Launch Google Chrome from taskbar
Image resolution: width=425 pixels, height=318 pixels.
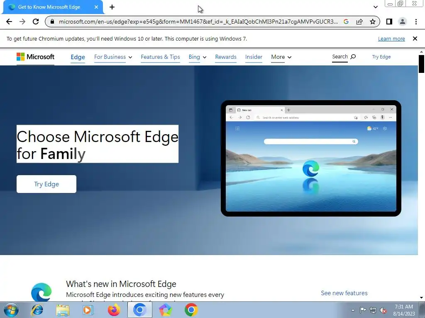(191, 310)
